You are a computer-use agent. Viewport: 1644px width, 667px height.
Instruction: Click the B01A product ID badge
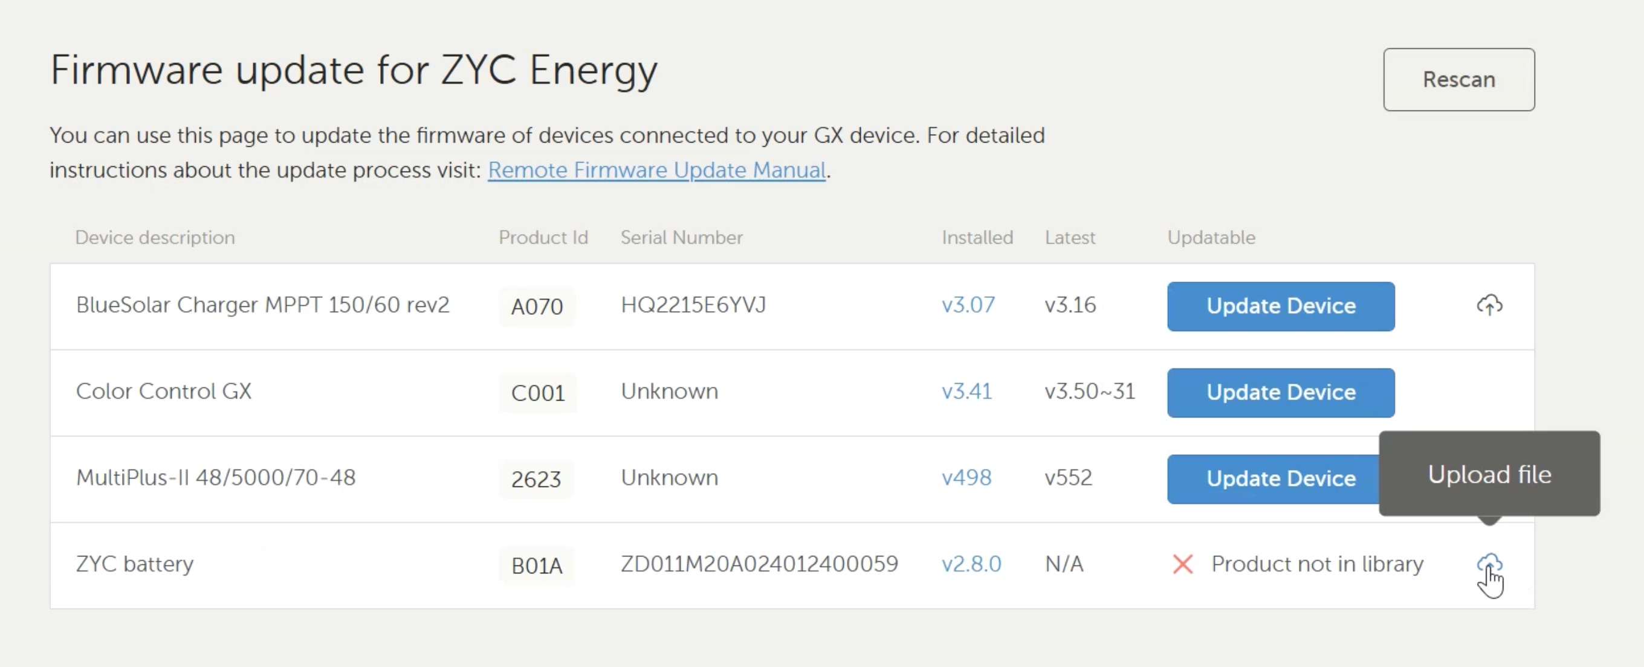(536, 565)
